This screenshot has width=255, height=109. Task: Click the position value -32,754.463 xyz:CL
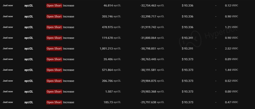(152, 5)
